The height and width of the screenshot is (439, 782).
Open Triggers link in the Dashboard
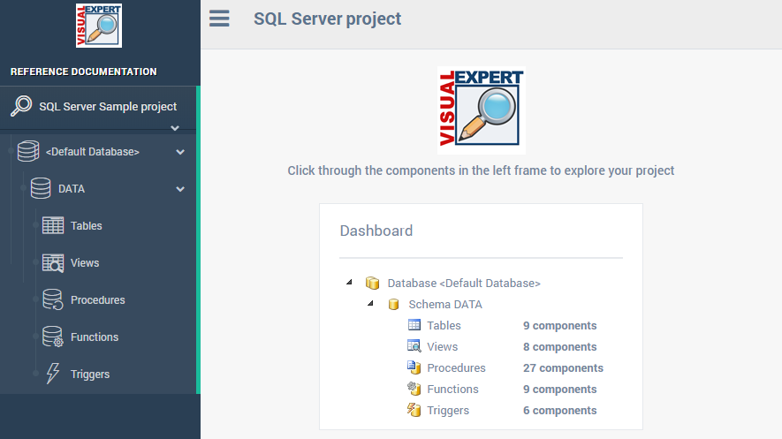pyautogui.click(x=448, y=411)
